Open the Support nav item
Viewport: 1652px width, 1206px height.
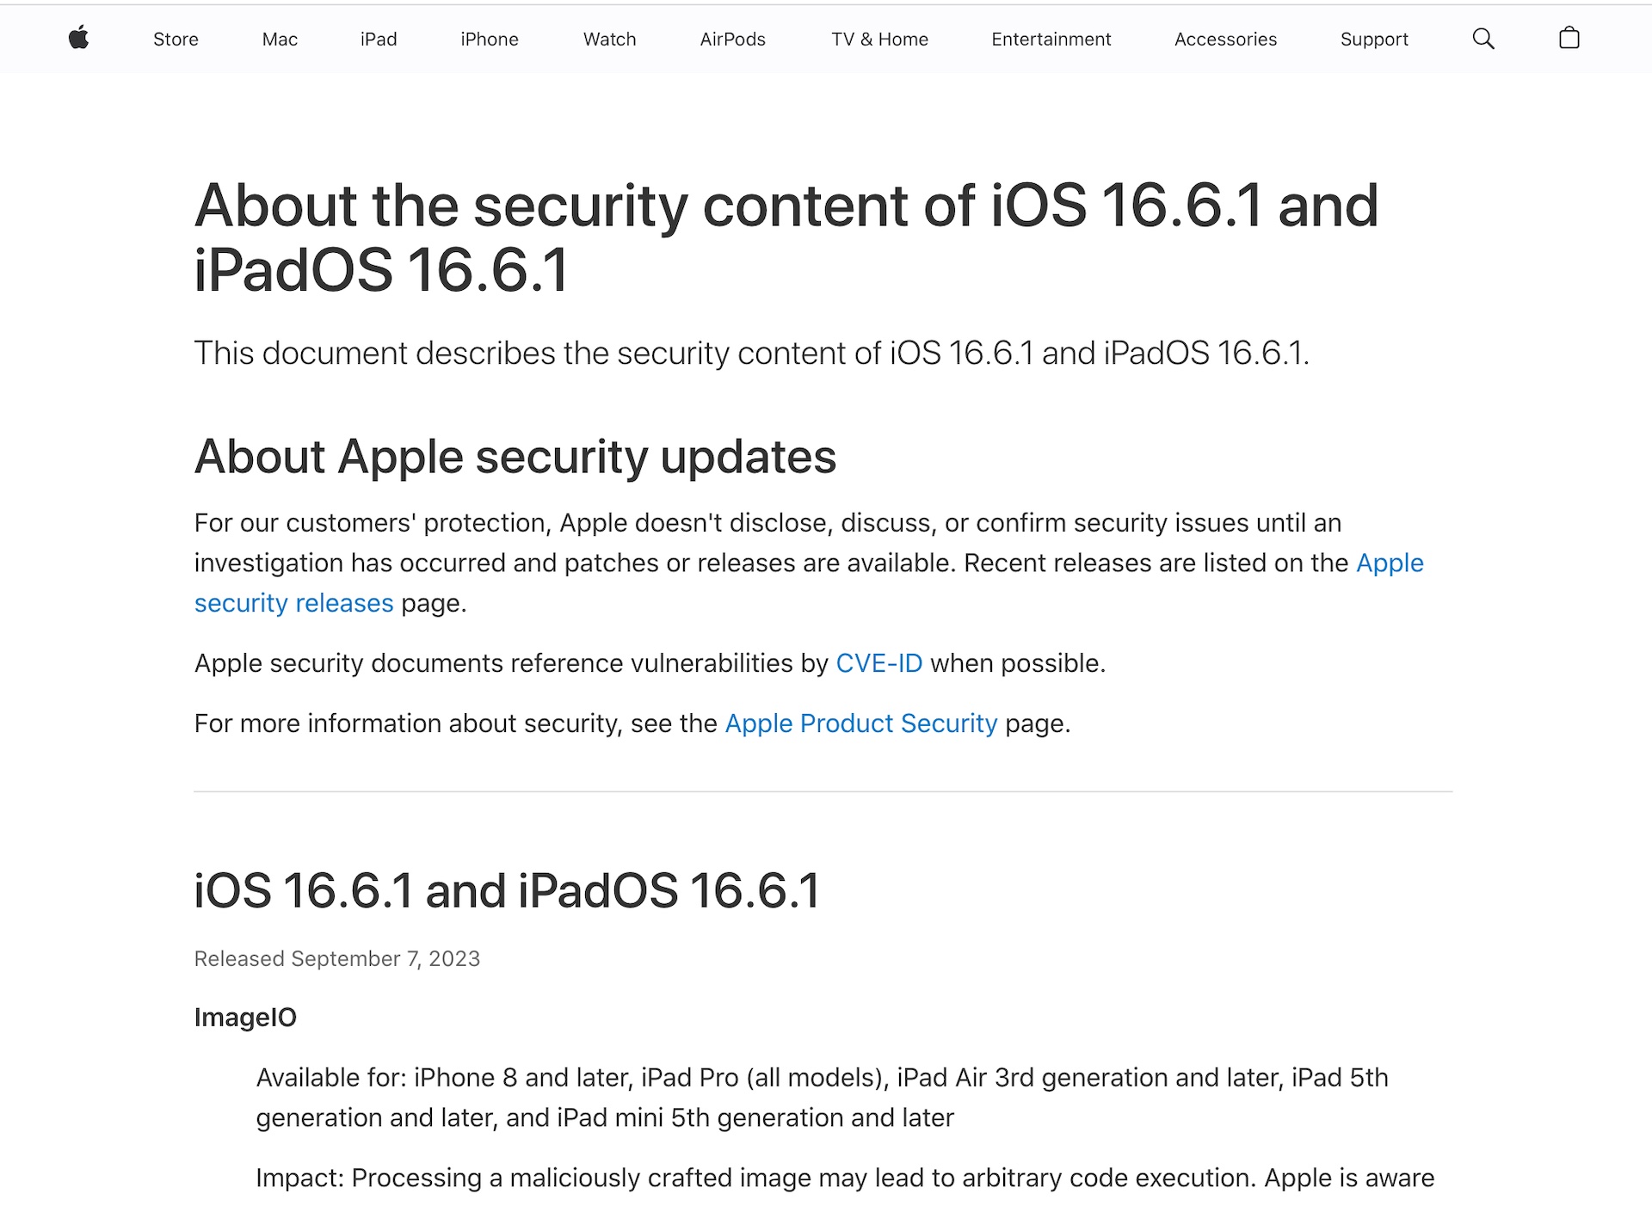(1374, 40)
